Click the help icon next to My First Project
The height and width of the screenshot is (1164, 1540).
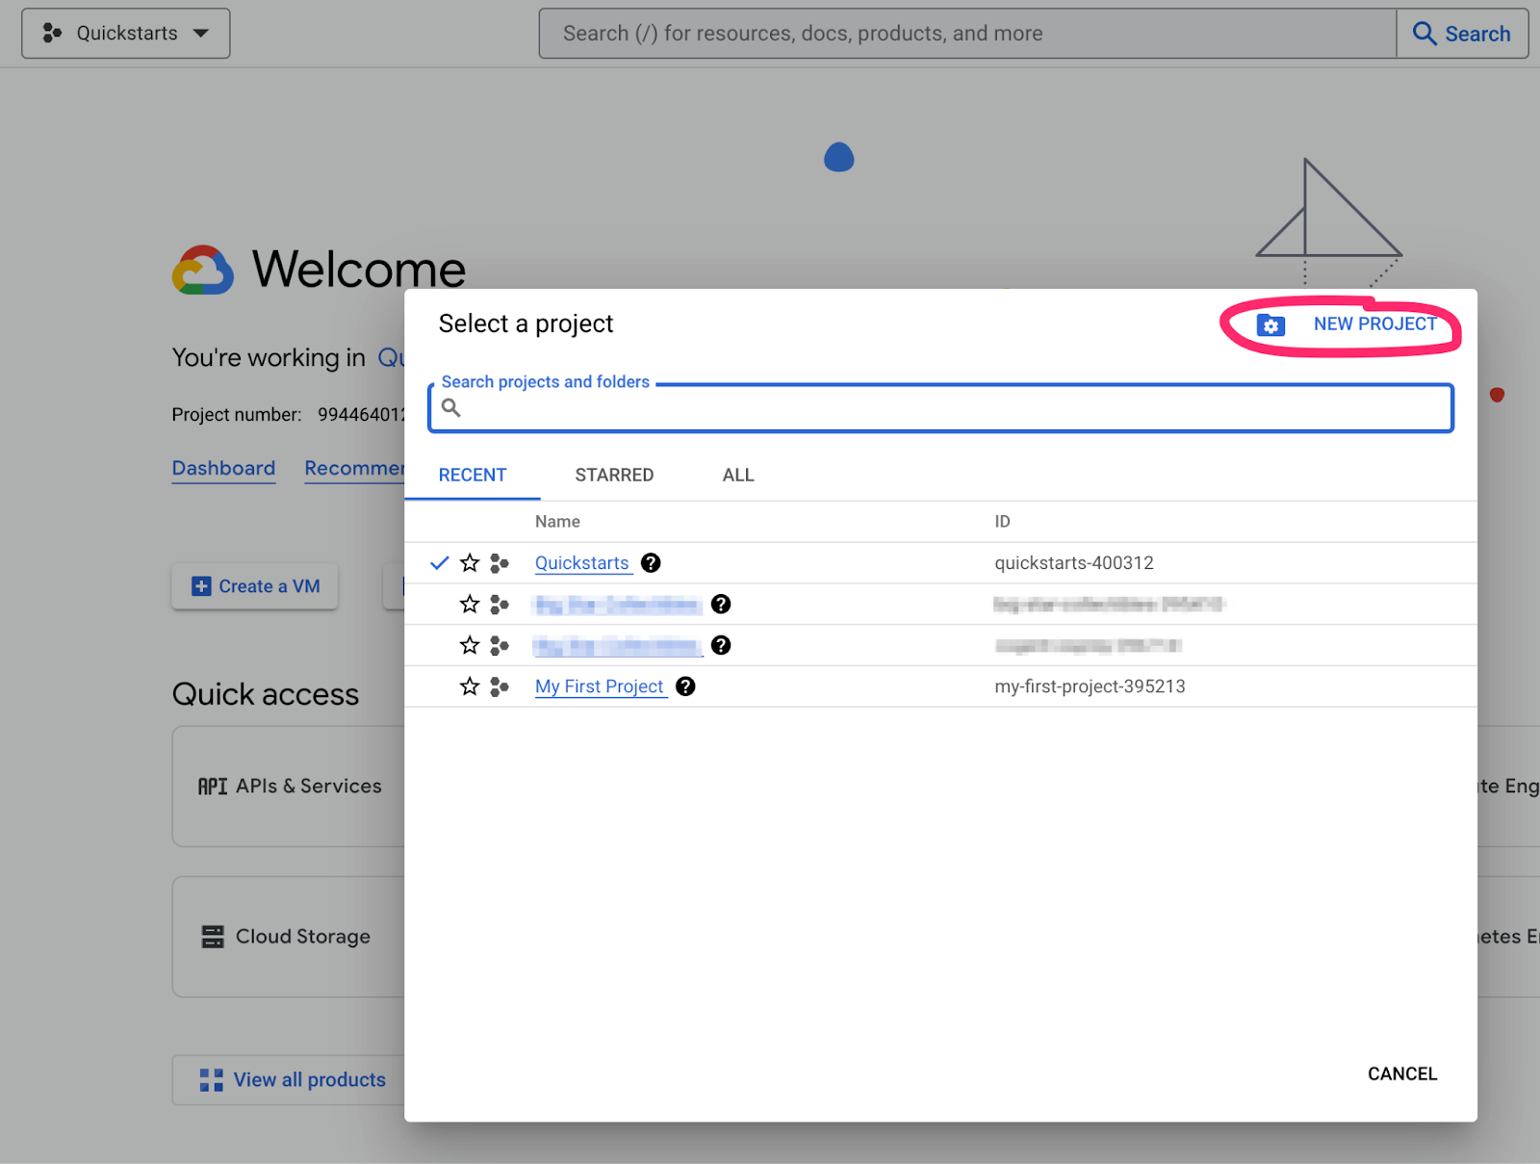pos(685,686)
